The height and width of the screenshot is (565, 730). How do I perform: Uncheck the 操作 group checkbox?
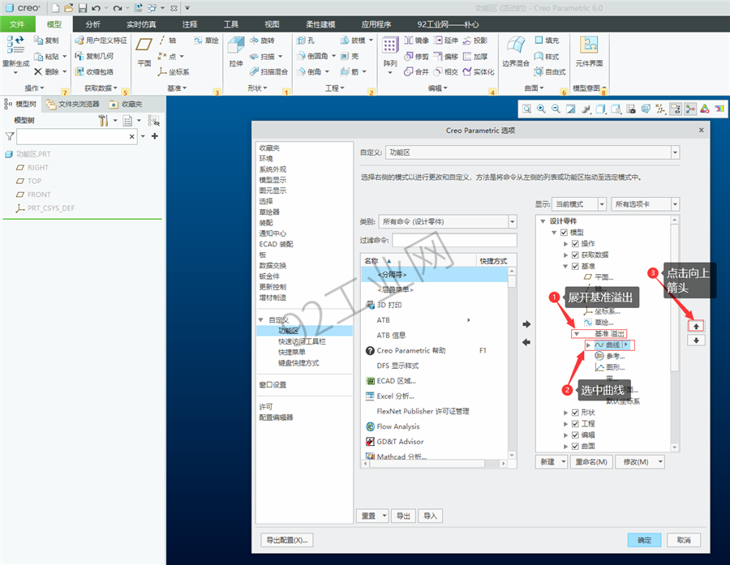click(x=575, y=243)
